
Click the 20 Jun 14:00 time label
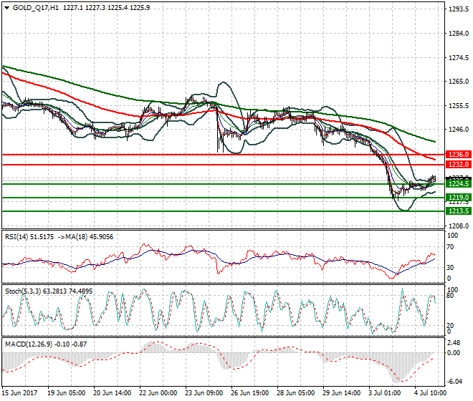(x=113, y=393)
